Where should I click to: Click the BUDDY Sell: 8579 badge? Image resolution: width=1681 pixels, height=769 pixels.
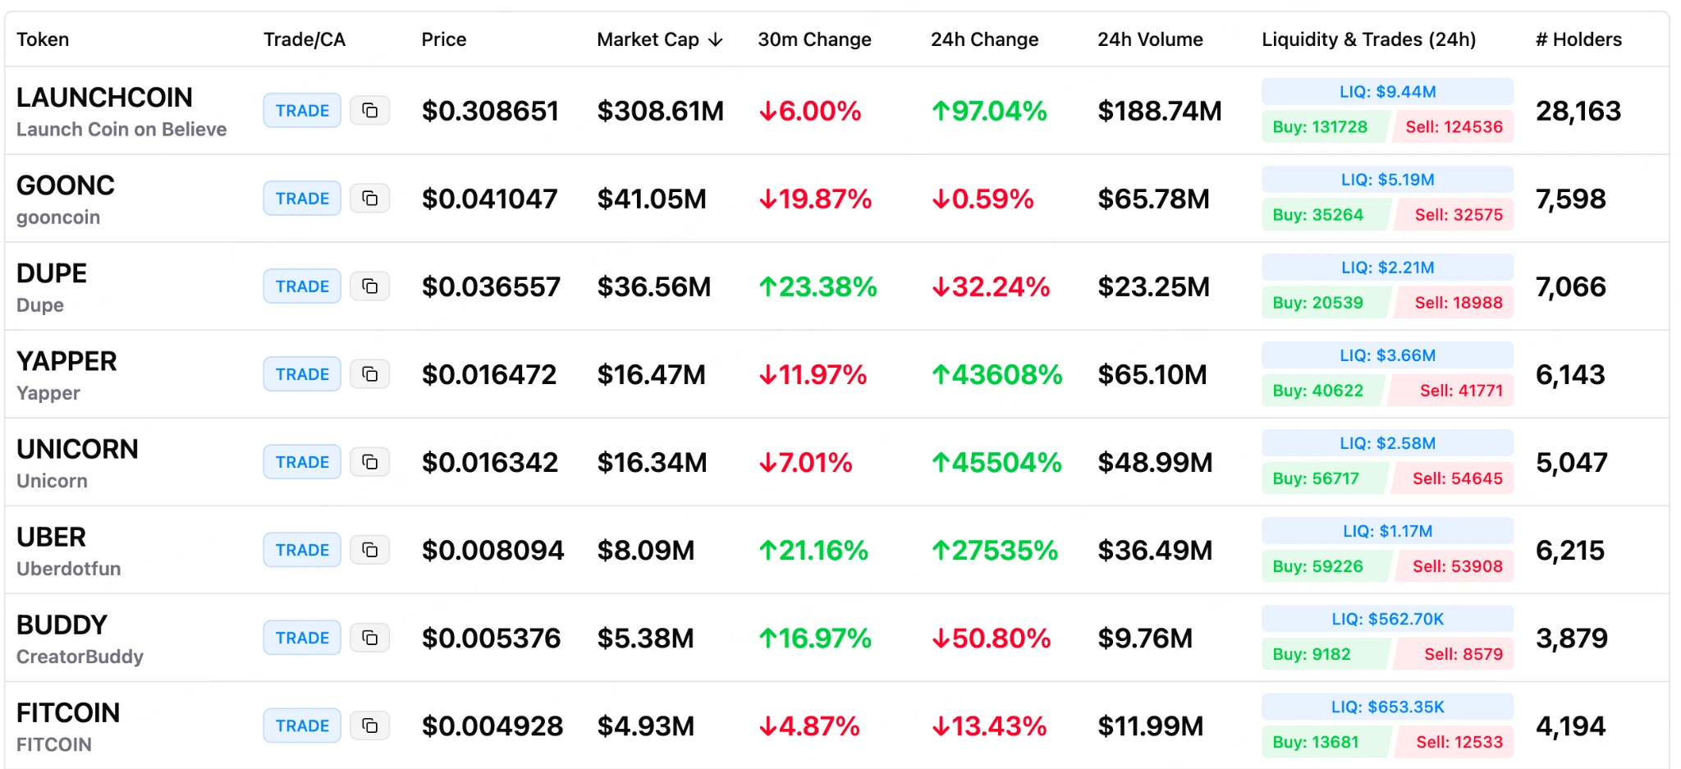[1463, 654]
